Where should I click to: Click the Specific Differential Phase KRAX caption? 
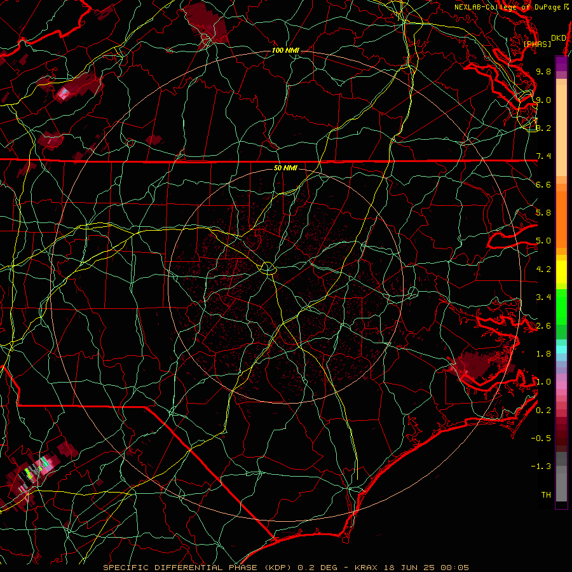click(x=285, y=568)
